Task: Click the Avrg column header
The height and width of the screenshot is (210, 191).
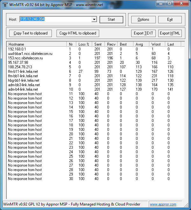Action: (141, 44)
